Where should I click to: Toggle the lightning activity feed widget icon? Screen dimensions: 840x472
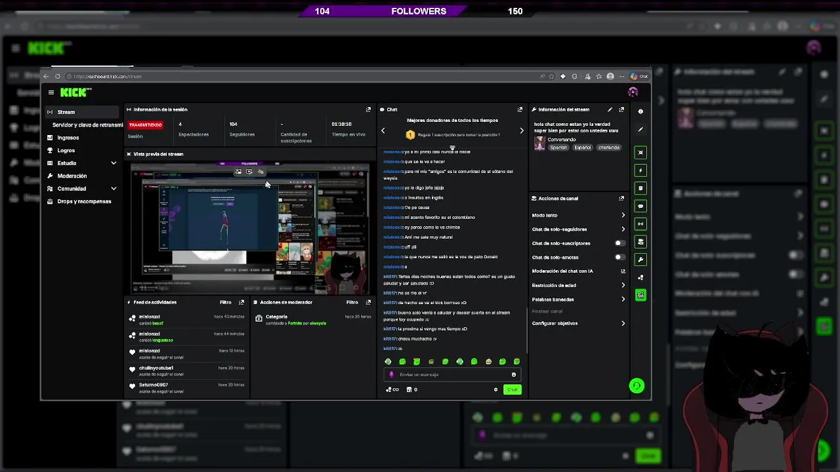click(x=640, y=170)
